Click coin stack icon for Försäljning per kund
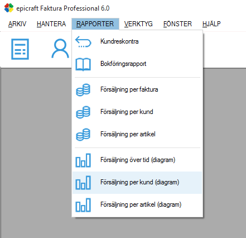Viewport: 246px width, 238px height. 83,112
